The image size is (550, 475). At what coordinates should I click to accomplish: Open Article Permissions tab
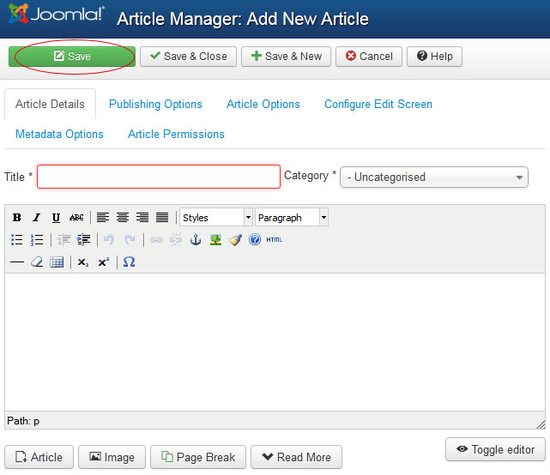point(176,135)
